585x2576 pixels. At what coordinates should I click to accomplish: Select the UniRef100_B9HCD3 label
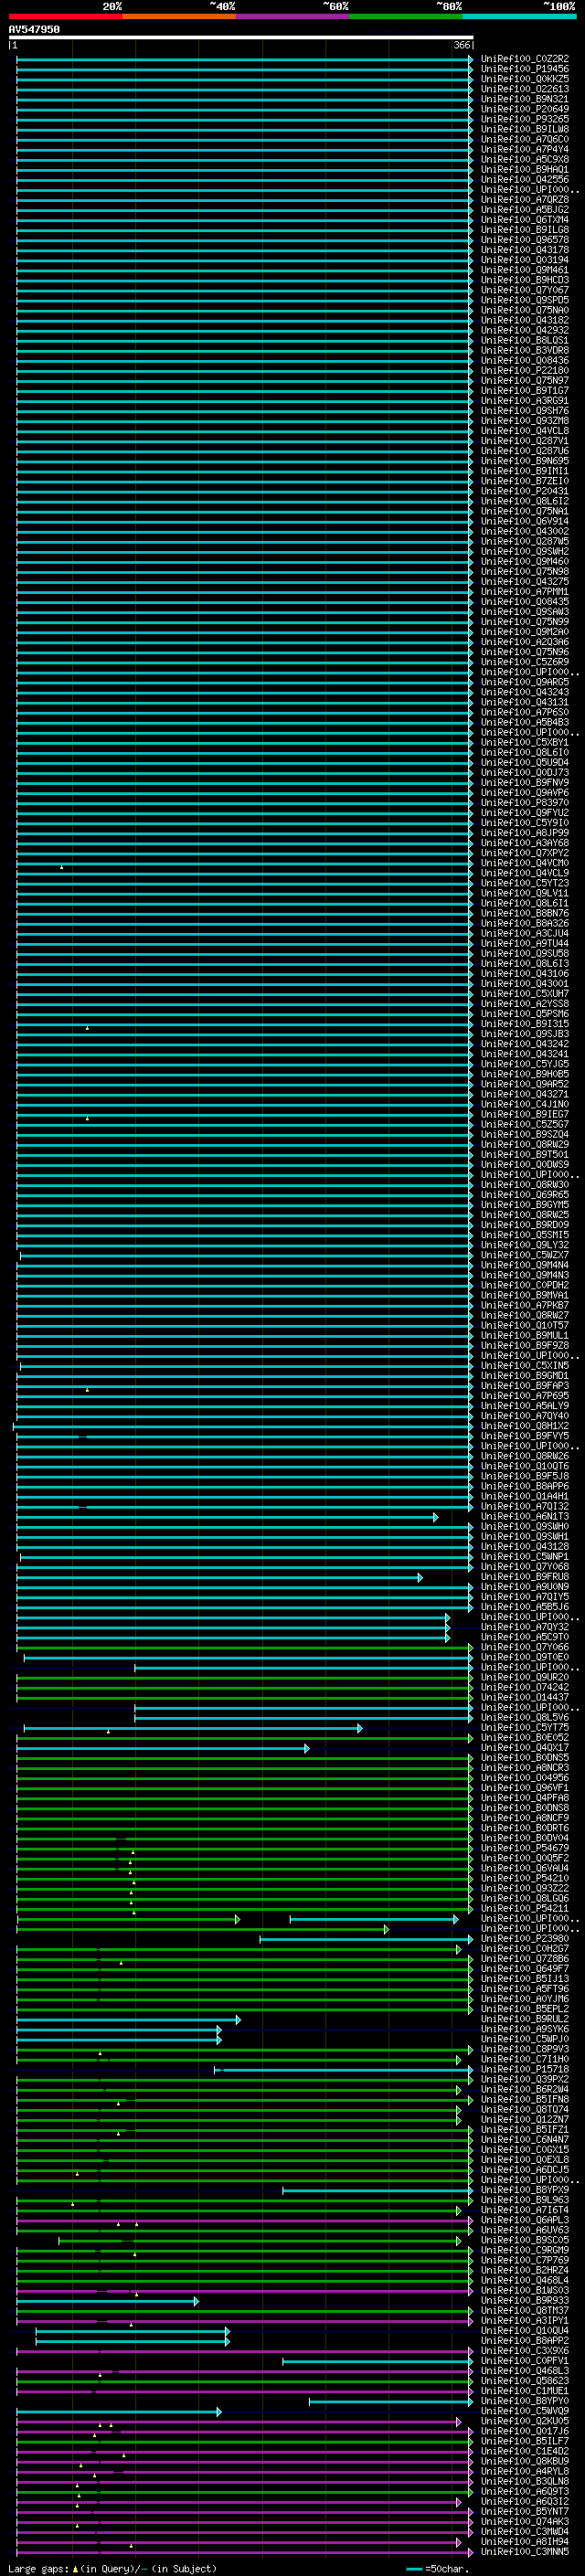(x=525, y=280)
